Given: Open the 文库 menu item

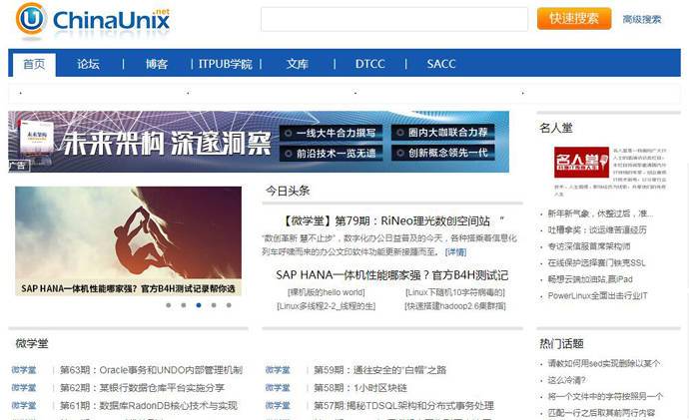Looking at the screenshot, I should click(x=298, y=64).
